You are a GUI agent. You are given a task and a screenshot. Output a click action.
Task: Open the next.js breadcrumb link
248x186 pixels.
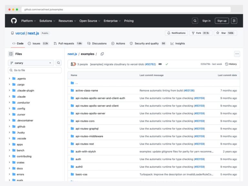tap(72, 54)
